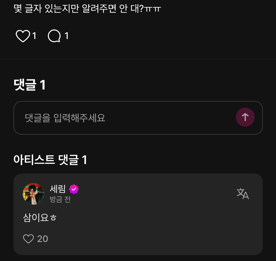Tap the post text ending in "안 대?ㅠㅠ"

87,9
